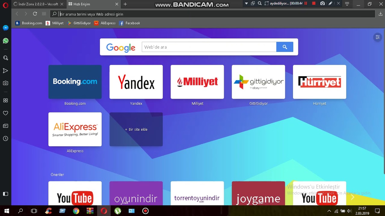Open Speed Dial grid icon in sidebar

5,100
